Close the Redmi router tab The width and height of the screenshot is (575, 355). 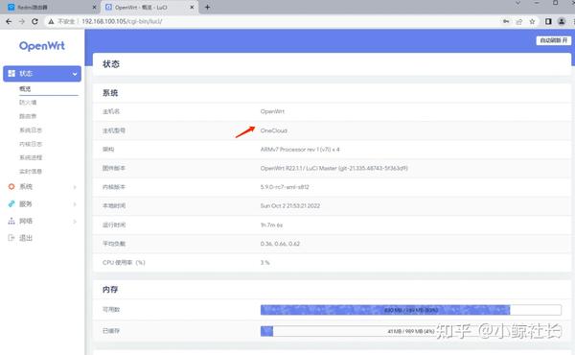[94, 7]
